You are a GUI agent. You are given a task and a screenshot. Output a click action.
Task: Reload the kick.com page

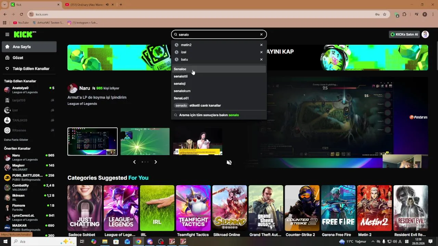[x=21, y=14]
